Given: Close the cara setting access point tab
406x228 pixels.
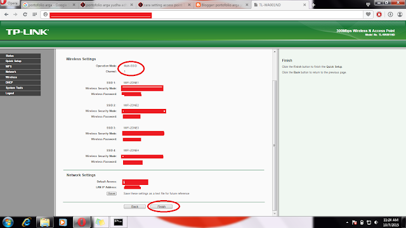Looking at the screenshot, I should (x=189, y=5).
